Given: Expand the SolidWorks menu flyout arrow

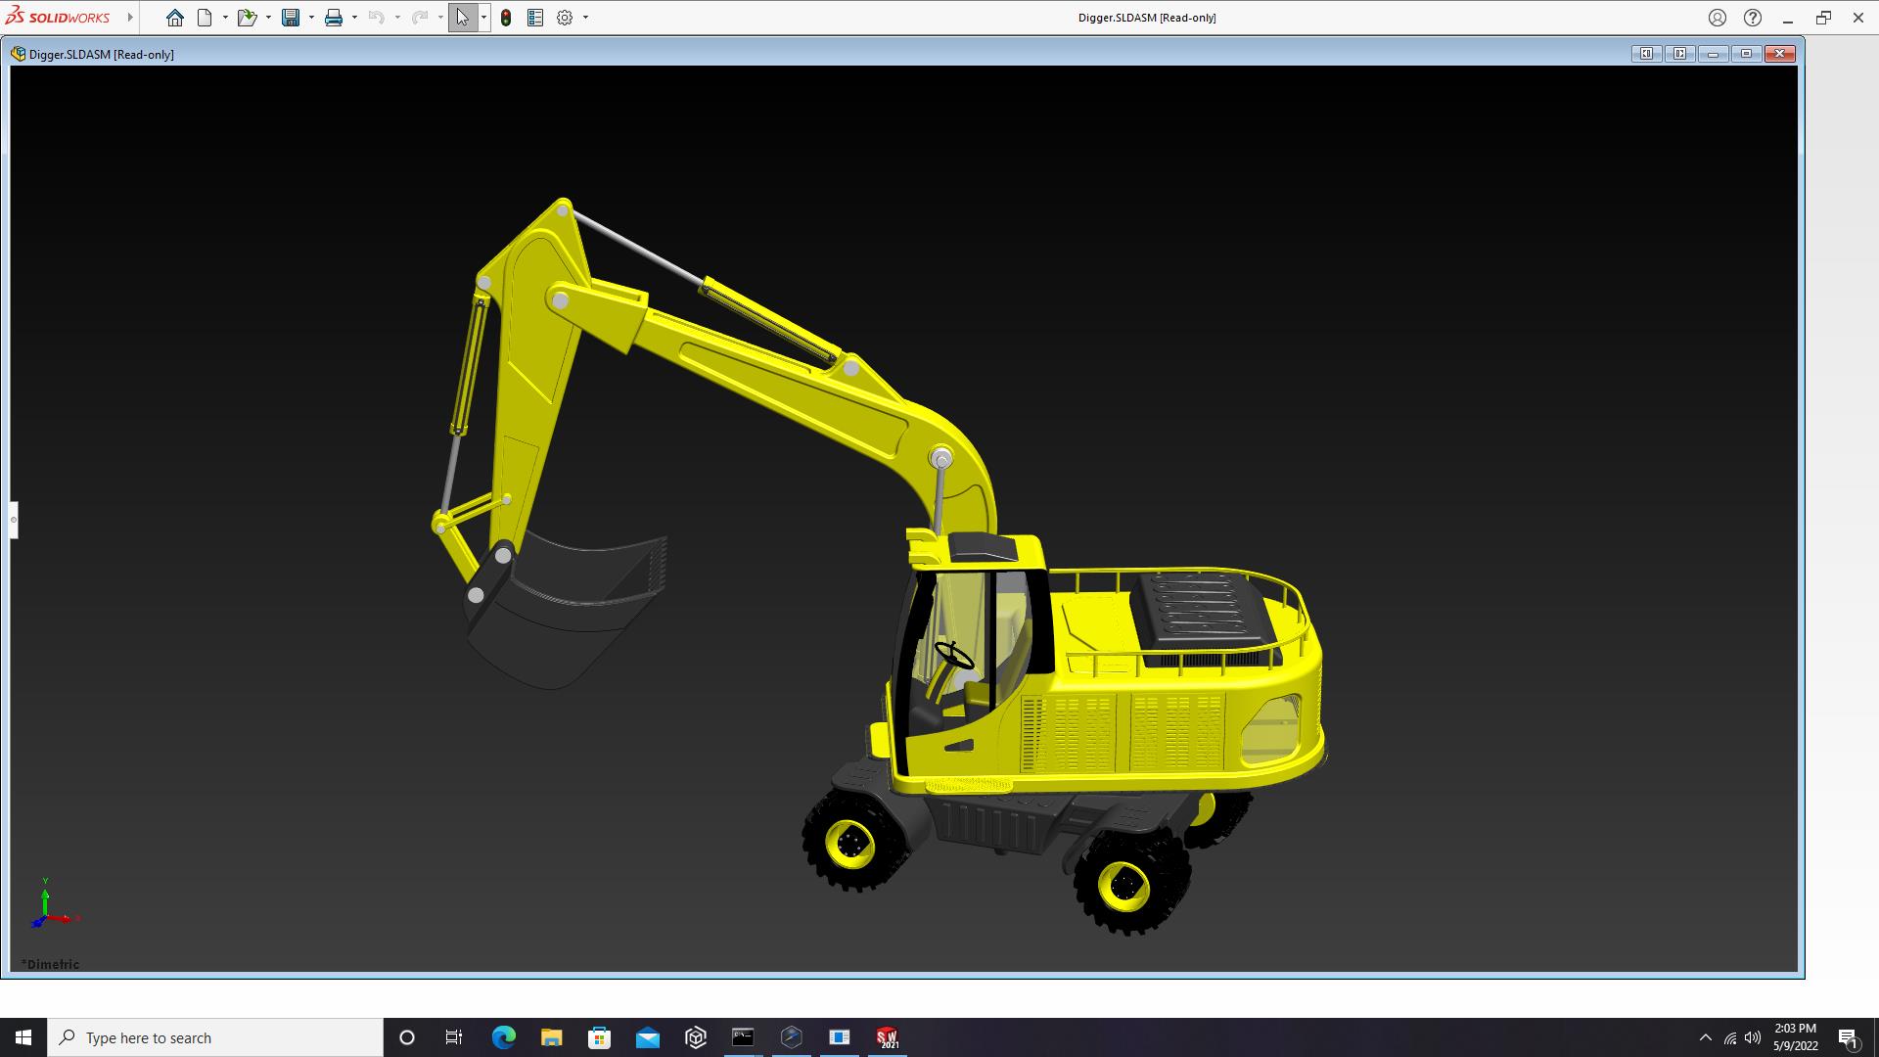Looking at the screenshot, I should [x=130, y=18].
